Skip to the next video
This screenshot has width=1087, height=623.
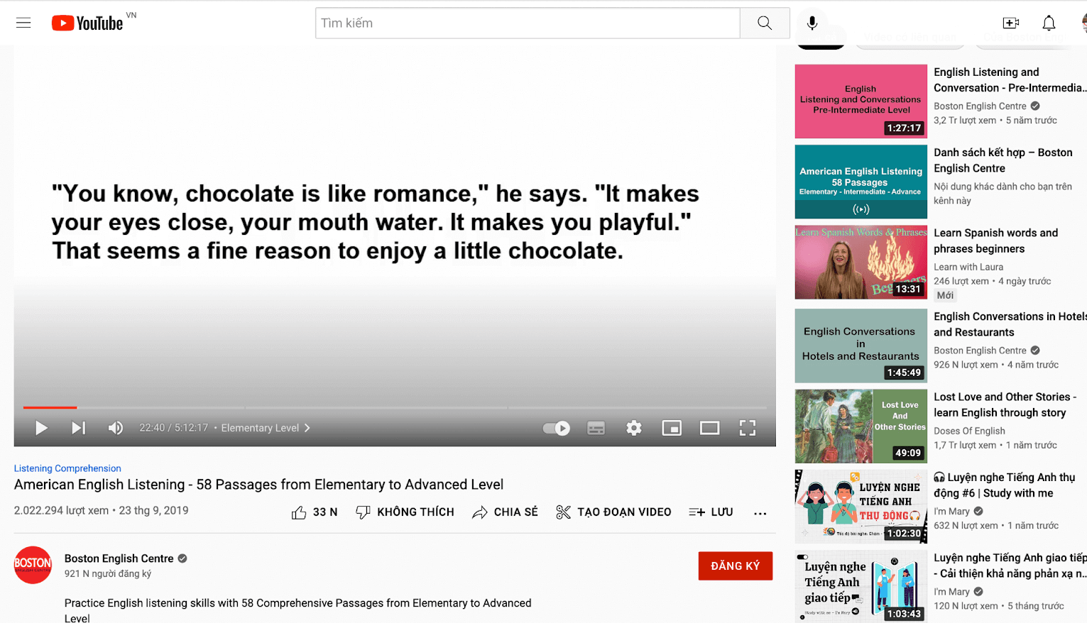78,428
